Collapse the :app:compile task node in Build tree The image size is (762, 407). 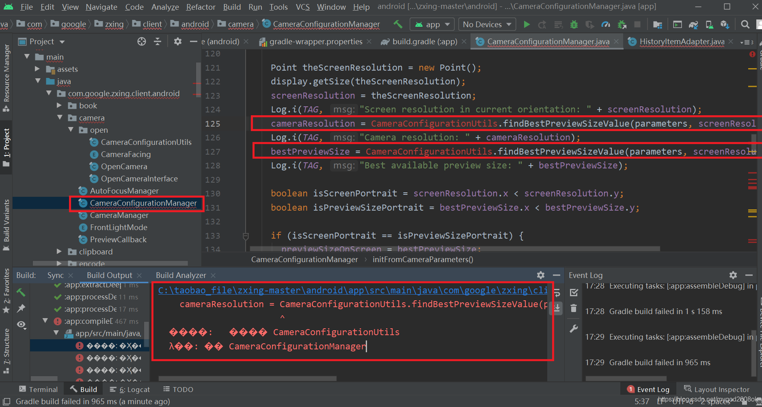[45, 321]
